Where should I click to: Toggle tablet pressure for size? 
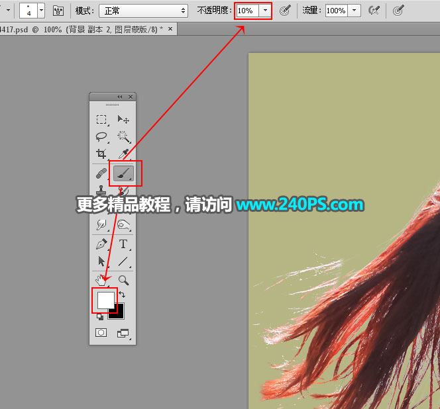[398, 11]
